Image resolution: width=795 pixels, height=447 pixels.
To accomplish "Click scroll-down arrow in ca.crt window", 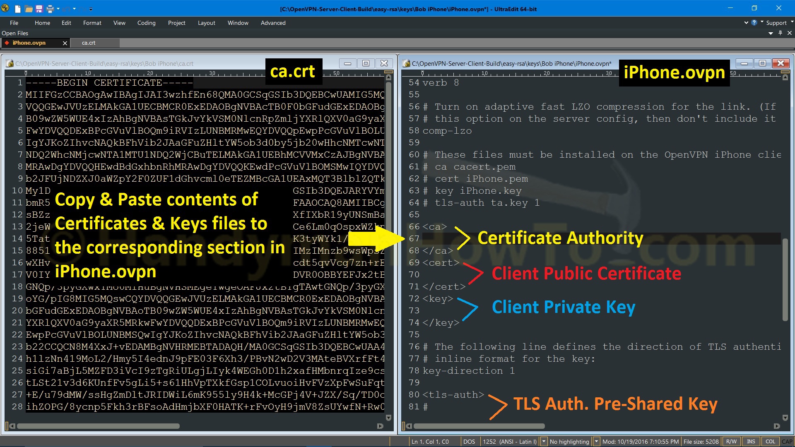I will tap(388, 418).
